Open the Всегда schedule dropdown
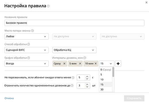 click(x=27, y=64)
